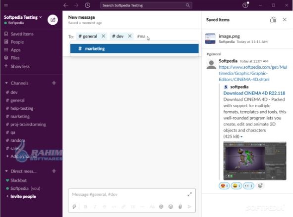Open the emoji picker in composer

pos(171,207)
